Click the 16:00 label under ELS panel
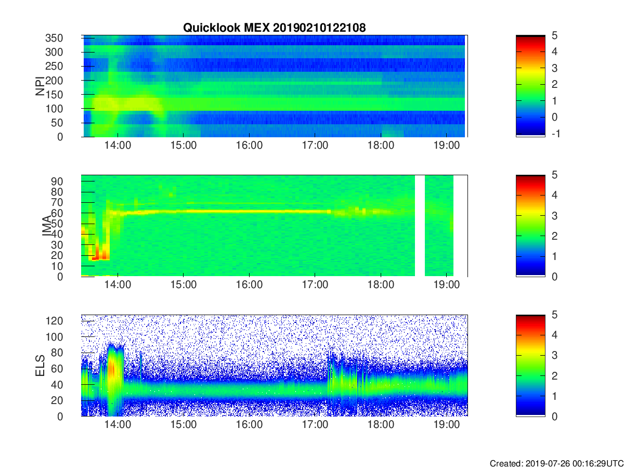Viewport: 624px width, 468px height. tap(249, 425)
